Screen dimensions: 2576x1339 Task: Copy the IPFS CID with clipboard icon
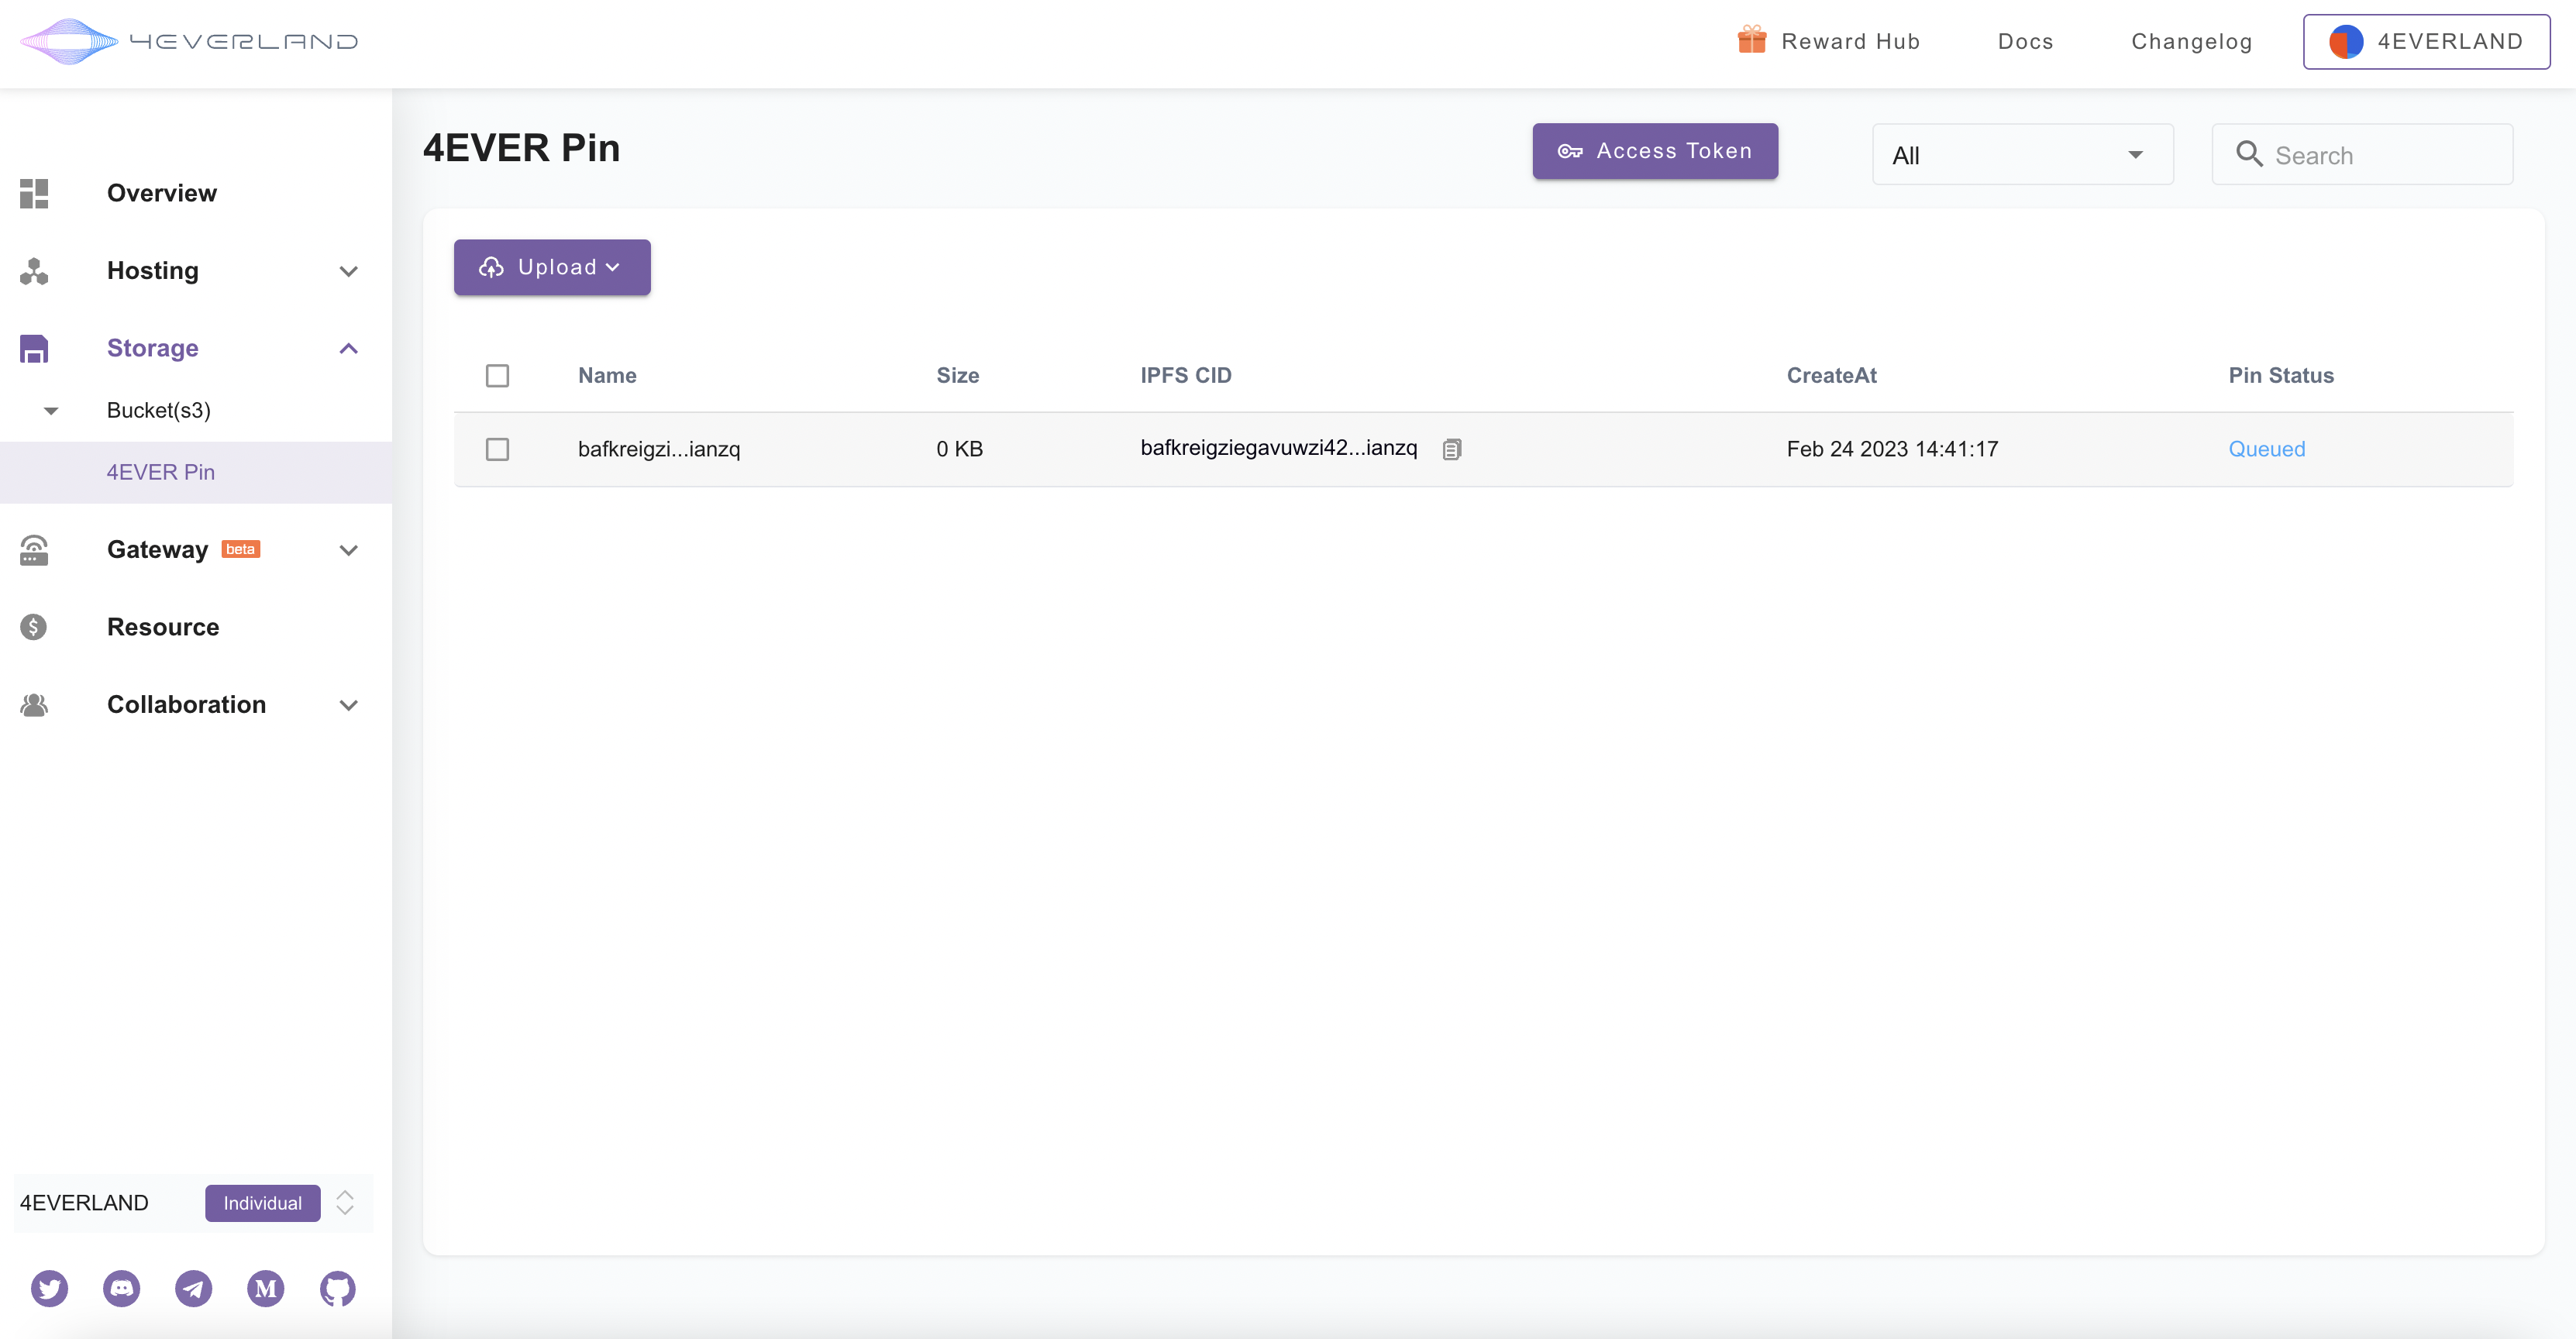pos(1452,449)
